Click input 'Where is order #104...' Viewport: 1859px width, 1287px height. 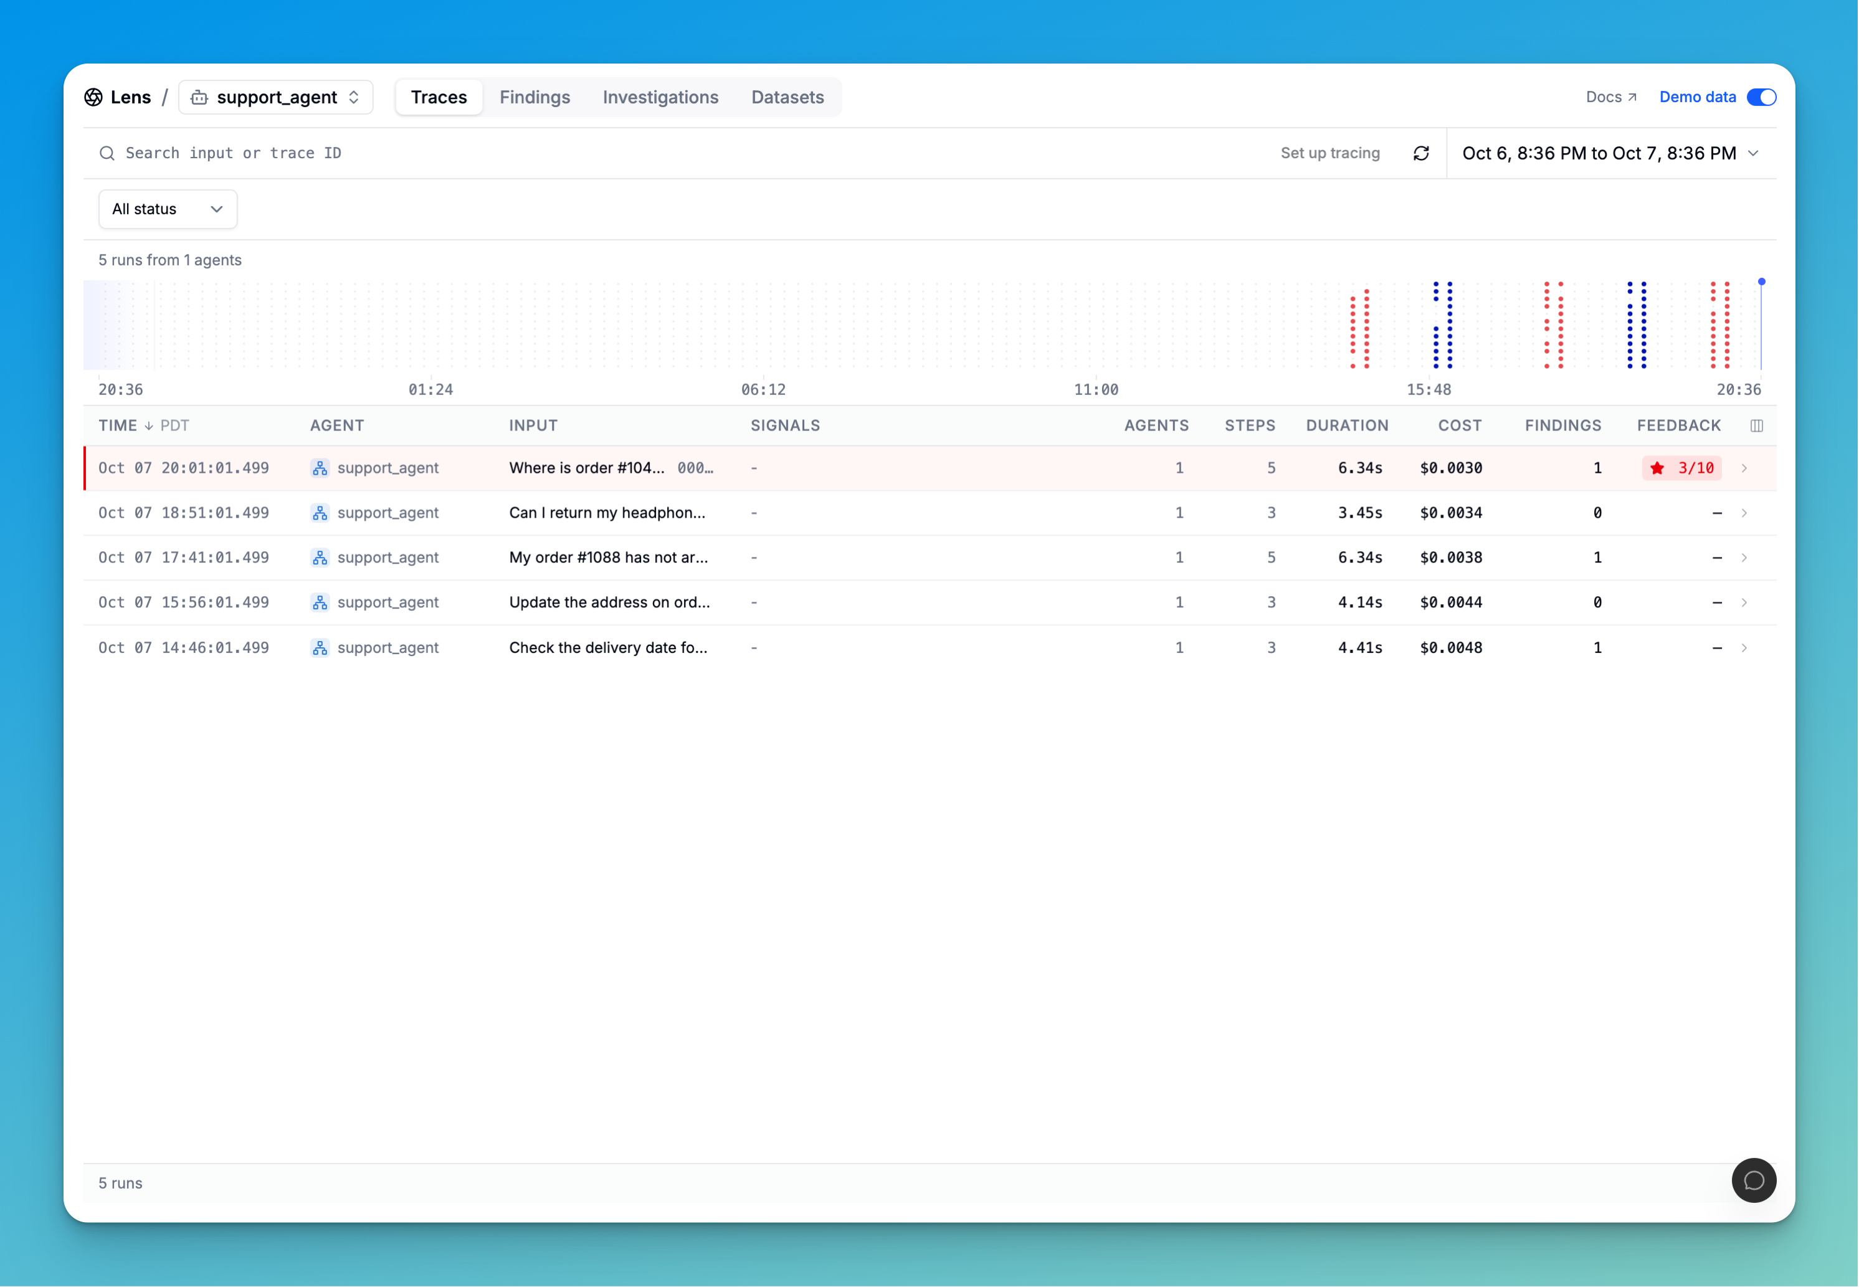[586, 468]
